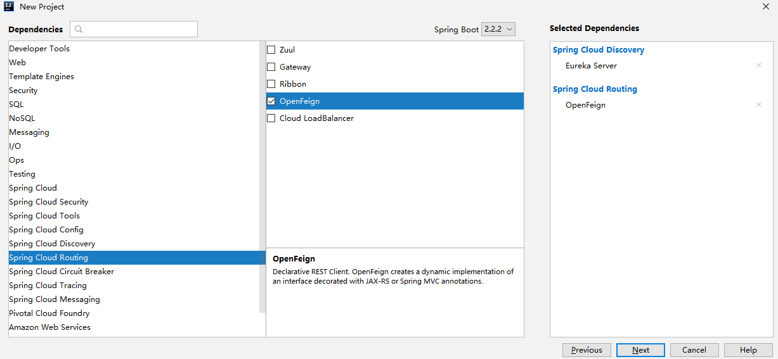The image size is (778, 359).
Task: Select Spring Cloud Messaging category
Action: tap(134, 299)
